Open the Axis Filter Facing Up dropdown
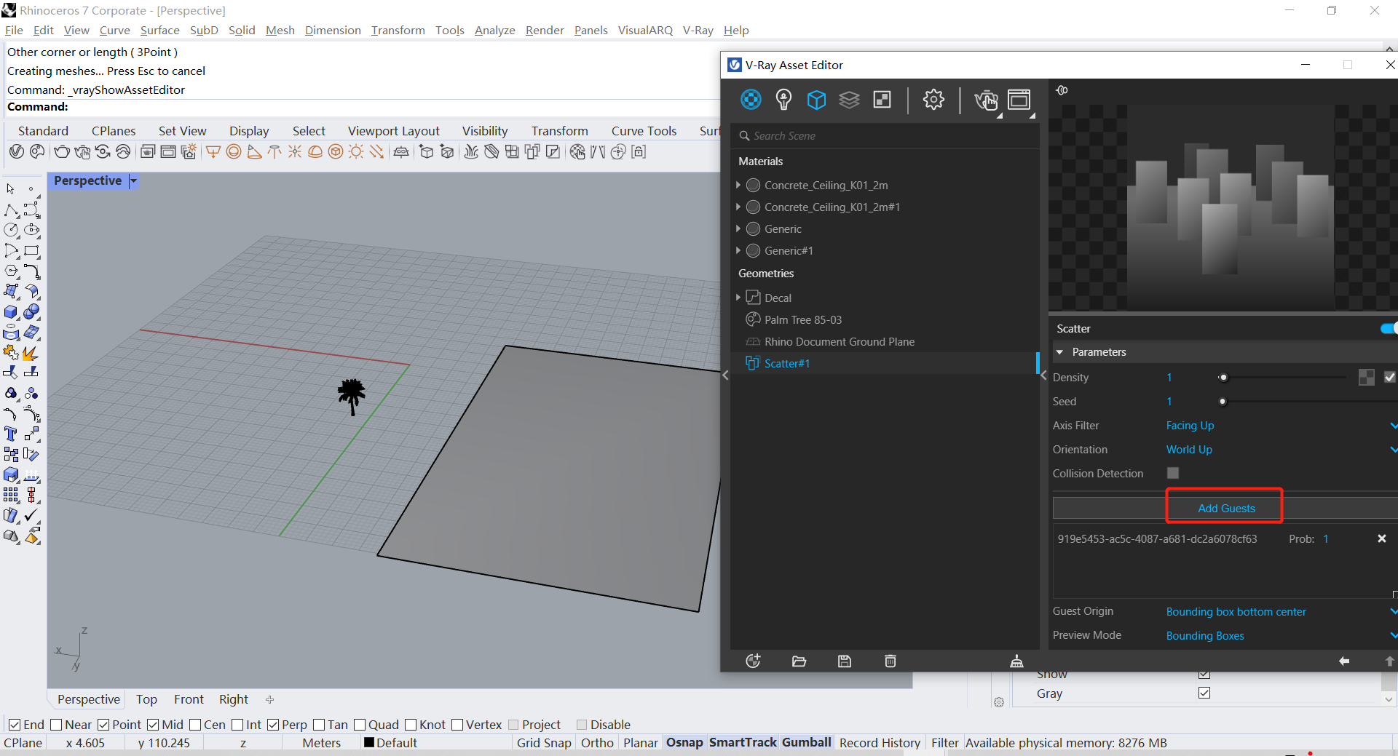1398x756 pixels. click(1281, 426)
